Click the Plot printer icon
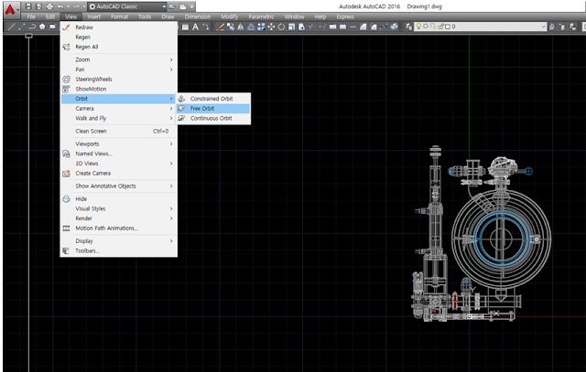586x372 pixels. point(49,6)
